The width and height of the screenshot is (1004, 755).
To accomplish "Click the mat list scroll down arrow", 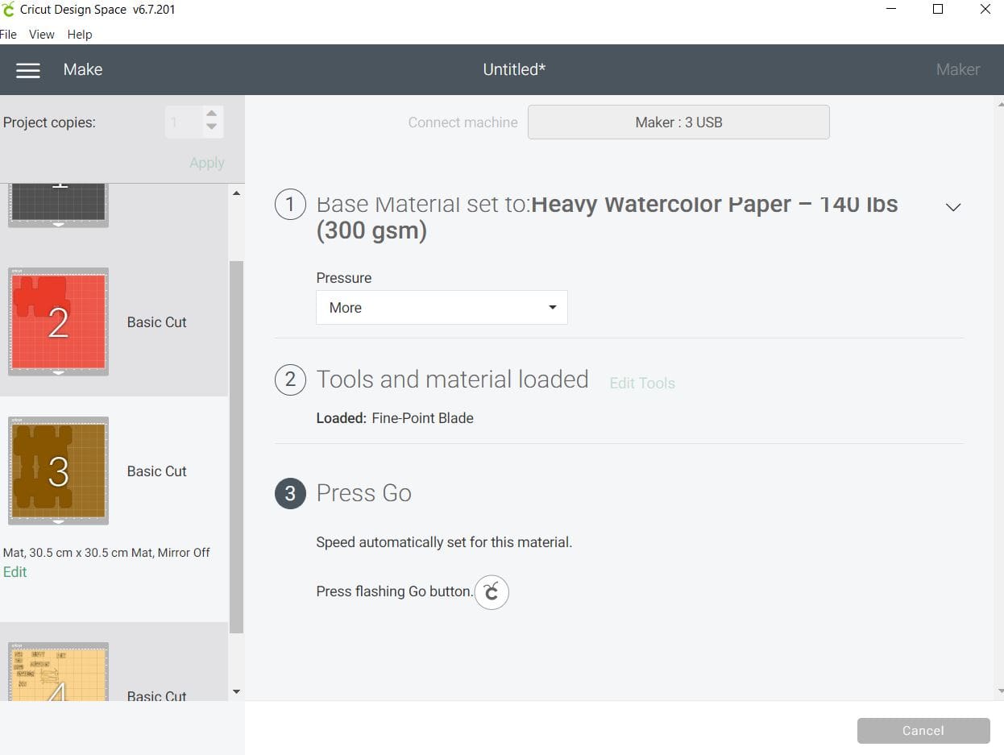I will pyautogui.click(x=236, y=691).
